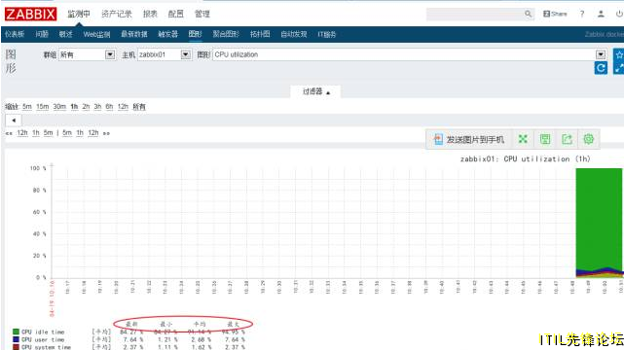Open the help question mark icon
Viewport: 624px width, 350px height.
pos(582,14)
